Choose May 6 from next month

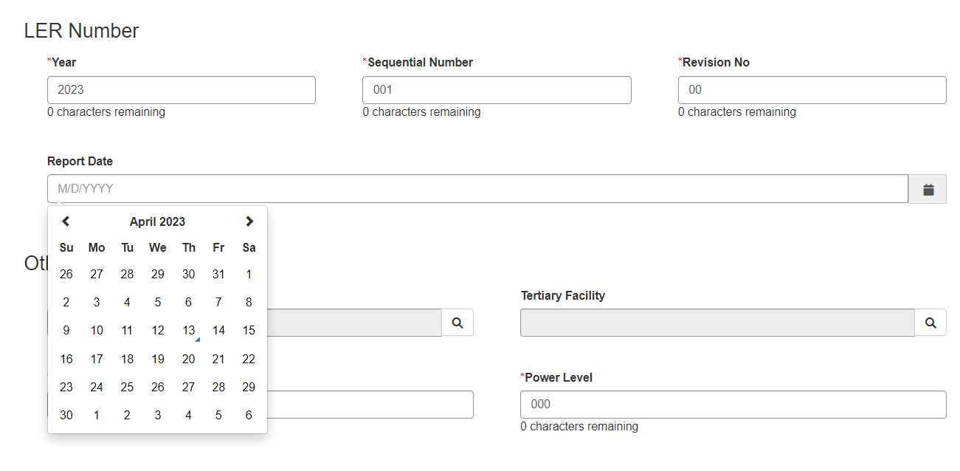(249, 415)
